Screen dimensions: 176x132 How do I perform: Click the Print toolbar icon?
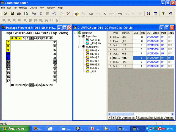click(19, 13)
